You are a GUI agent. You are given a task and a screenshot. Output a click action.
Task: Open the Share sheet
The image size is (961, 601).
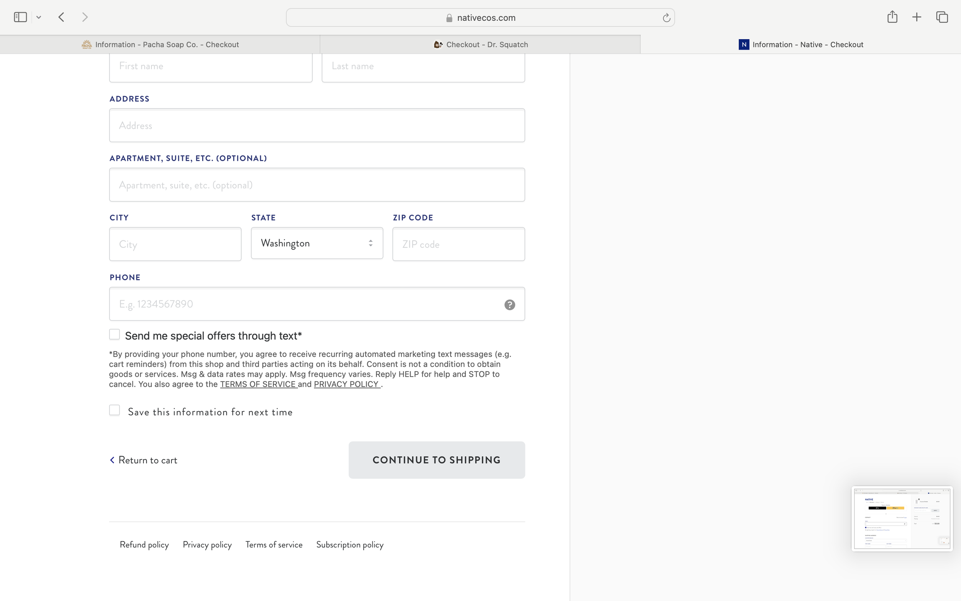click(x=892, y=17)
